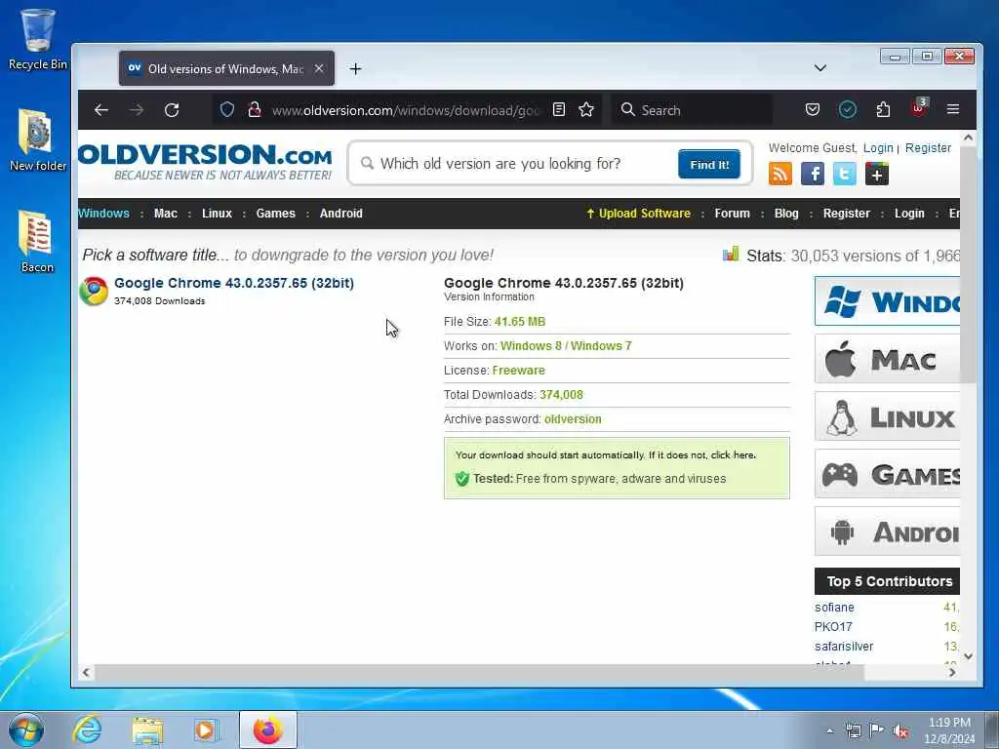Select the Bacon folder on the desktop
The image size is (999, 749).
point(37,242)
